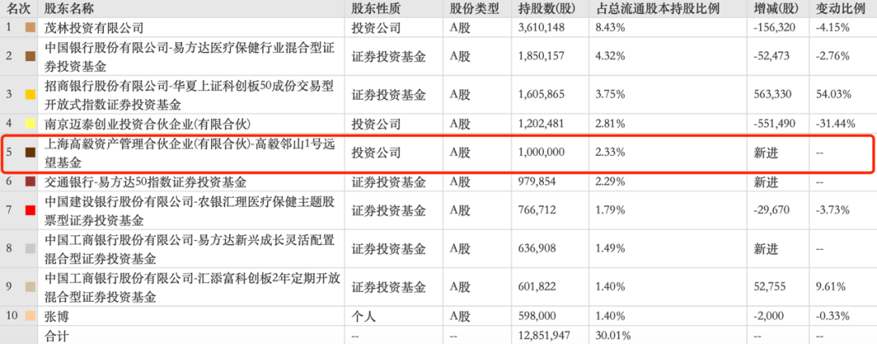Screen dimensions: 877x344
Task: Click 证券投资基金 in the 汇添富科创板 row
Action: 389,287
